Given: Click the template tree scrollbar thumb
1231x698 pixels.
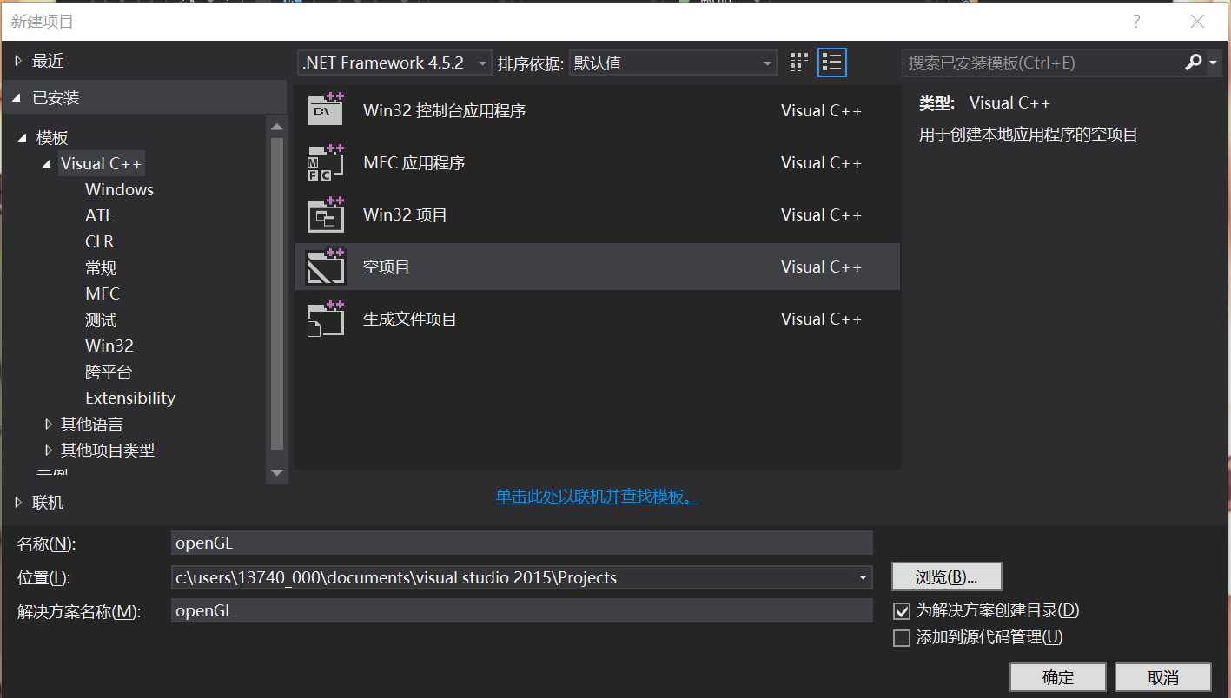Looking at the screenshot, I should click(277, 293).
